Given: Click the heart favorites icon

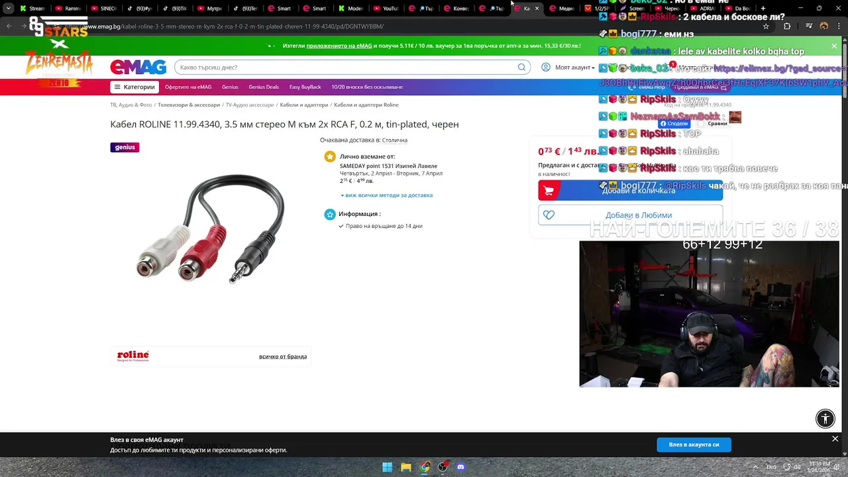Looking at the screenshot, I should [x=549, y=215].
